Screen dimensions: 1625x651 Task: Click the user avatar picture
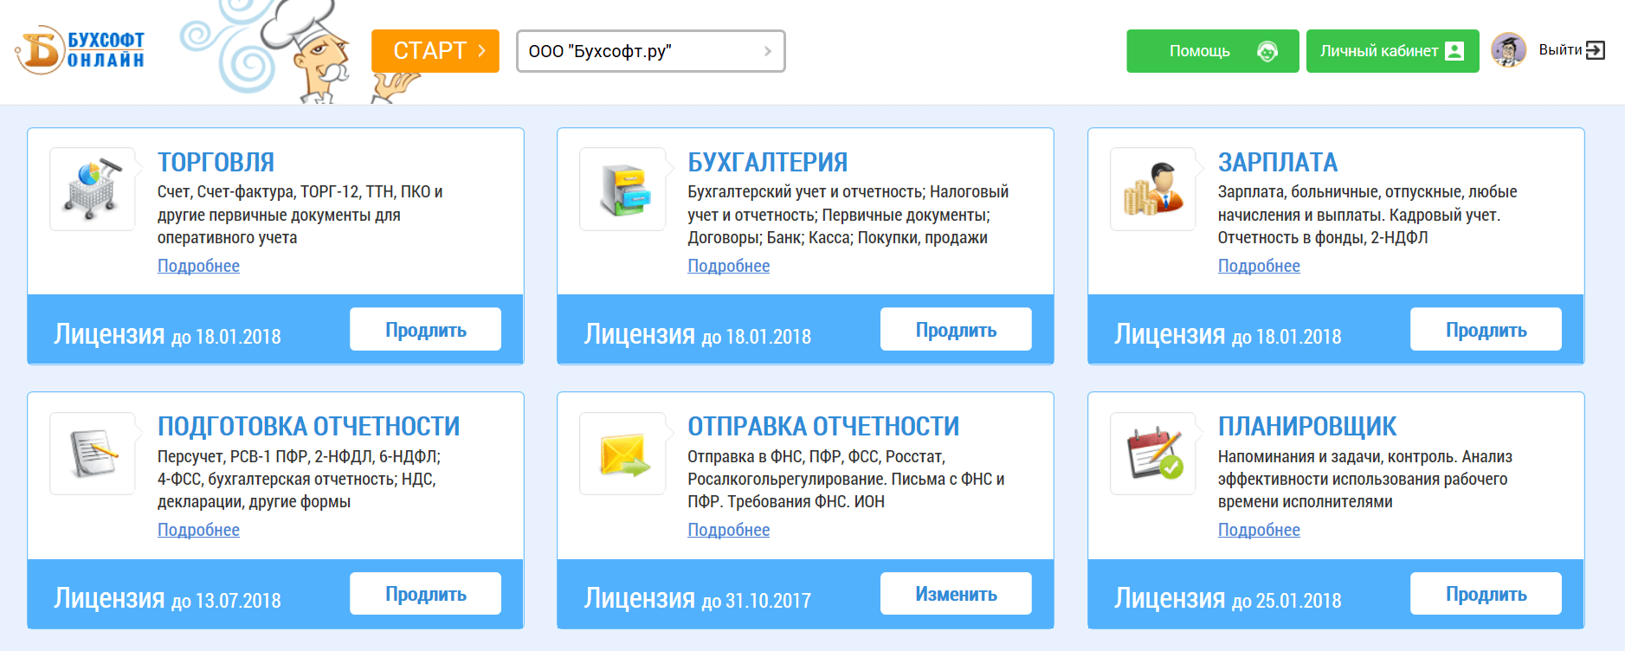point(1508,50)
